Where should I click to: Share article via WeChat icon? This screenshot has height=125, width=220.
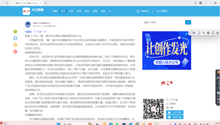click(15, 32)
